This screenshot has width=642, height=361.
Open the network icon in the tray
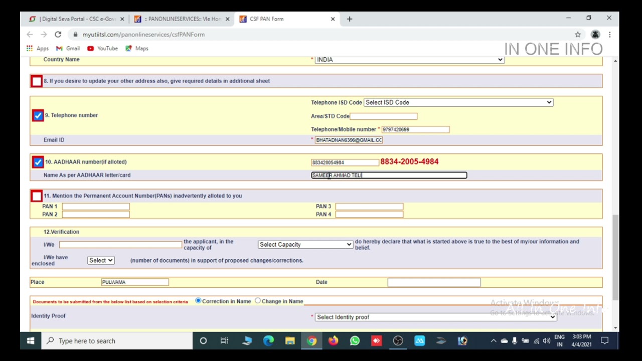[536, 341]
